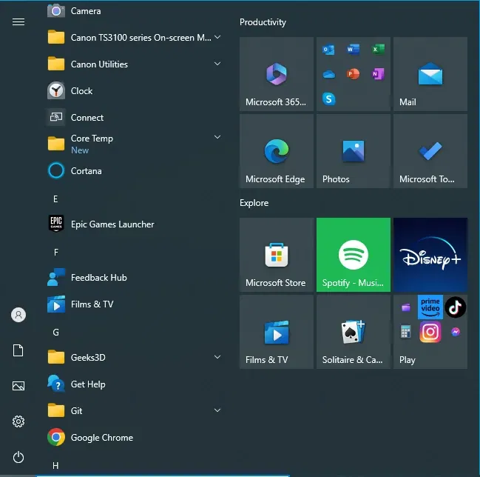This screenshot has width=480, height=477.
Task: Open Films & TV in the app list
Action: coord(135,304)
